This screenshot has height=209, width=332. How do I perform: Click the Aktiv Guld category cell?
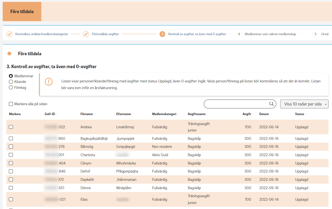pyautogui.click(x=161, y=155)
